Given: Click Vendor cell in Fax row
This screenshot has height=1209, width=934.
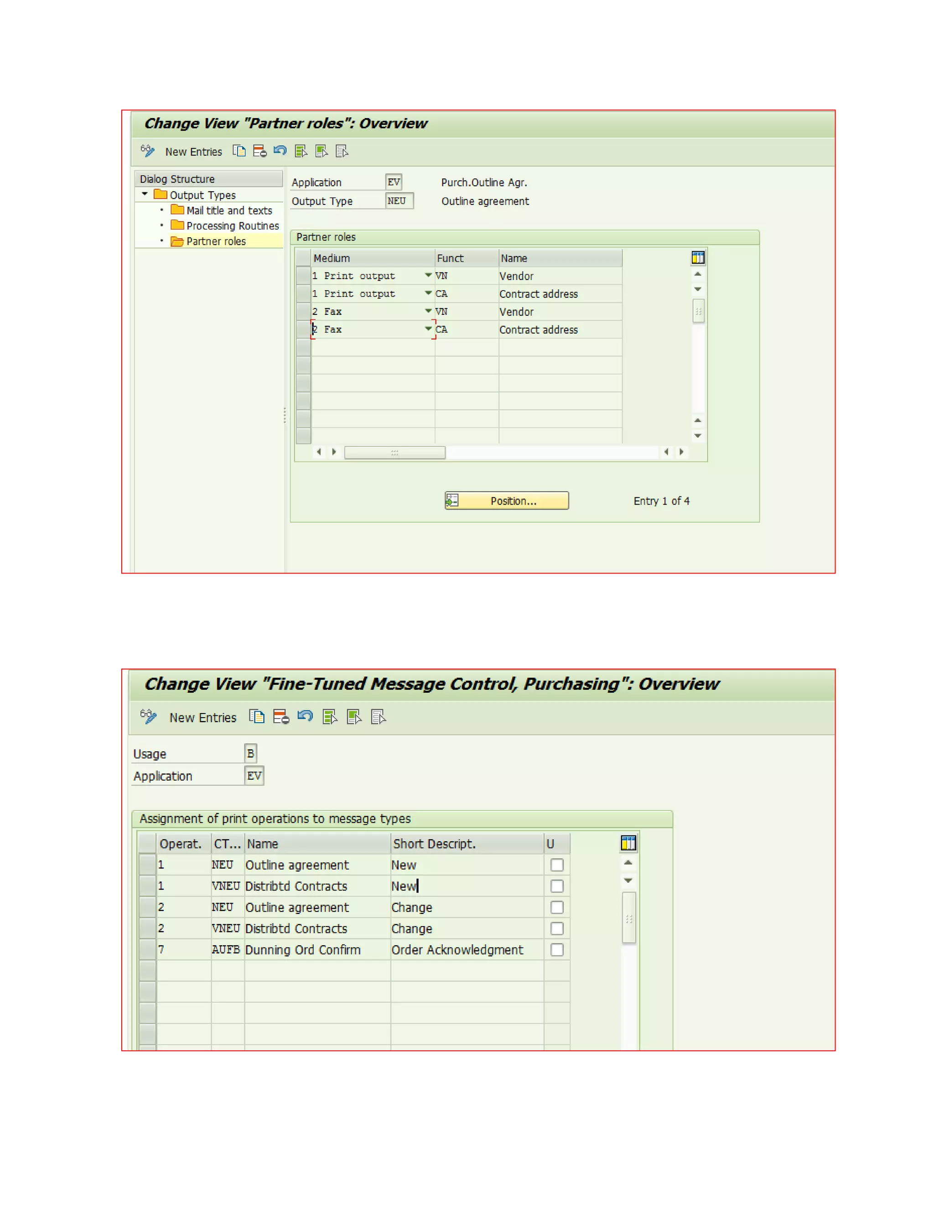Looking at the screenshot, I should click(560, 312).
